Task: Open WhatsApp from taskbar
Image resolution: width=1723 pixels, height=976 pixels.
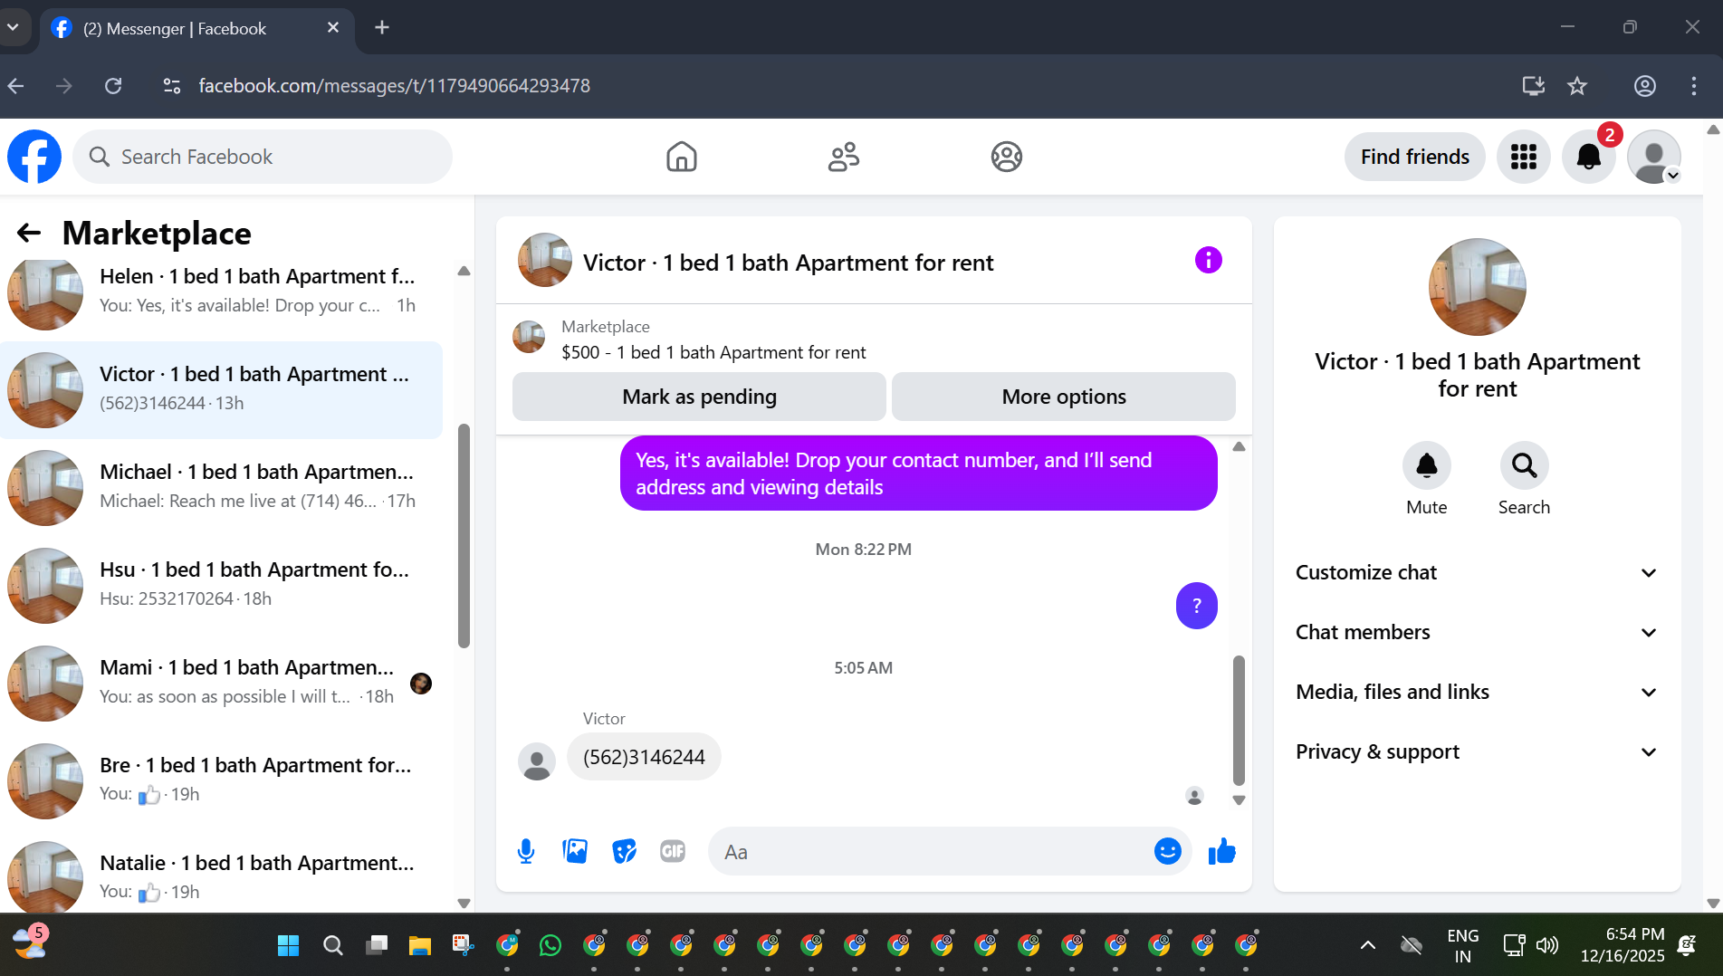Action: 550,945
